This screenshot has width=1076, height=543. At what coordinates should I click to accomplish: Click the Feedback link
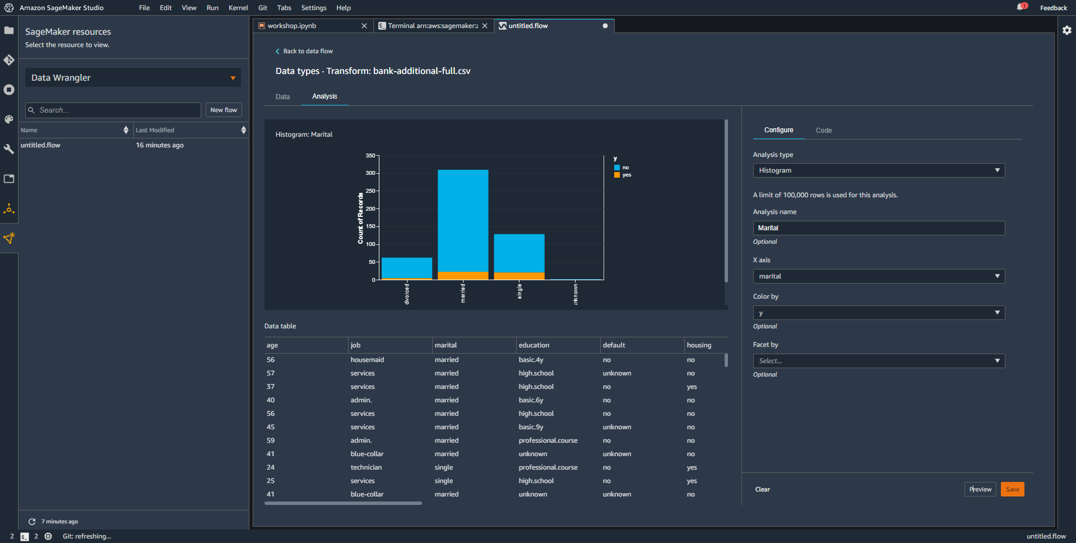tap(1053, 8)
